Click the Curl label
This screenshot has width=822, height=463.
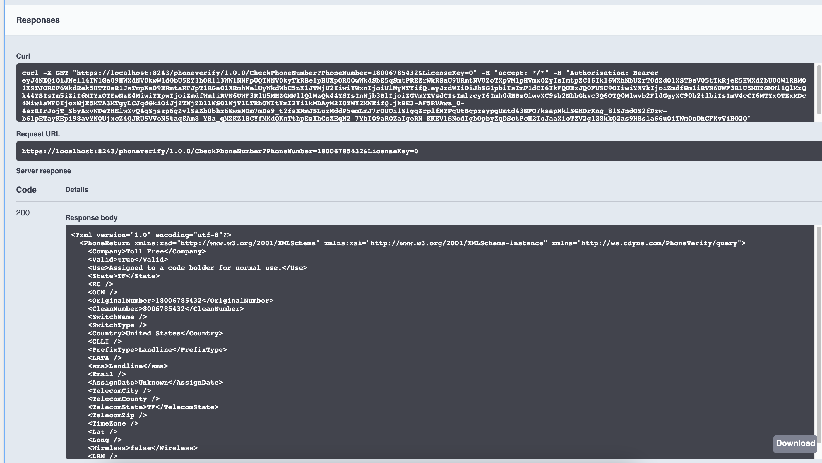tap(23, 56)
